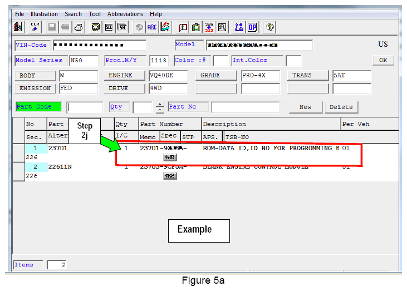Click the New button
The width and height of the screenshot is (407, 291).
305,107
